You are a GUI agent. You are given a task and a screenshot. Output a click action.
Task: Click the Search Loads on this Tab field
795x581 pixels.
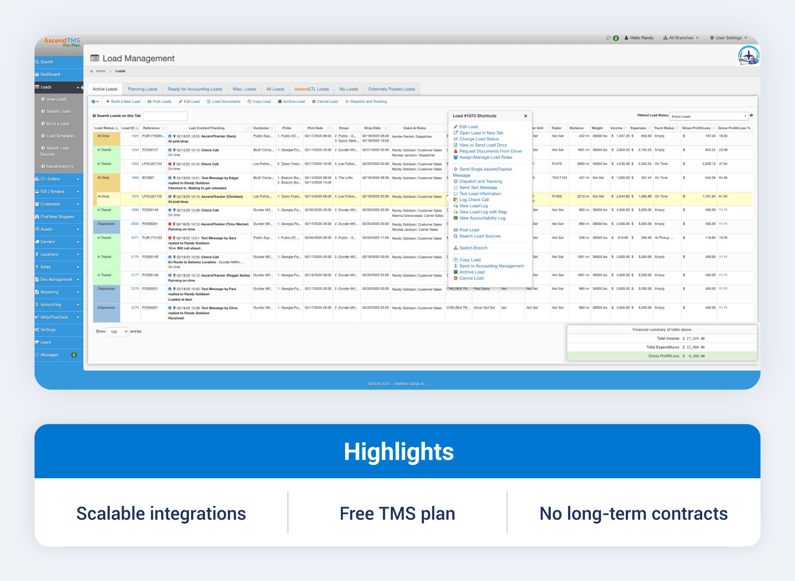[165, 116]
